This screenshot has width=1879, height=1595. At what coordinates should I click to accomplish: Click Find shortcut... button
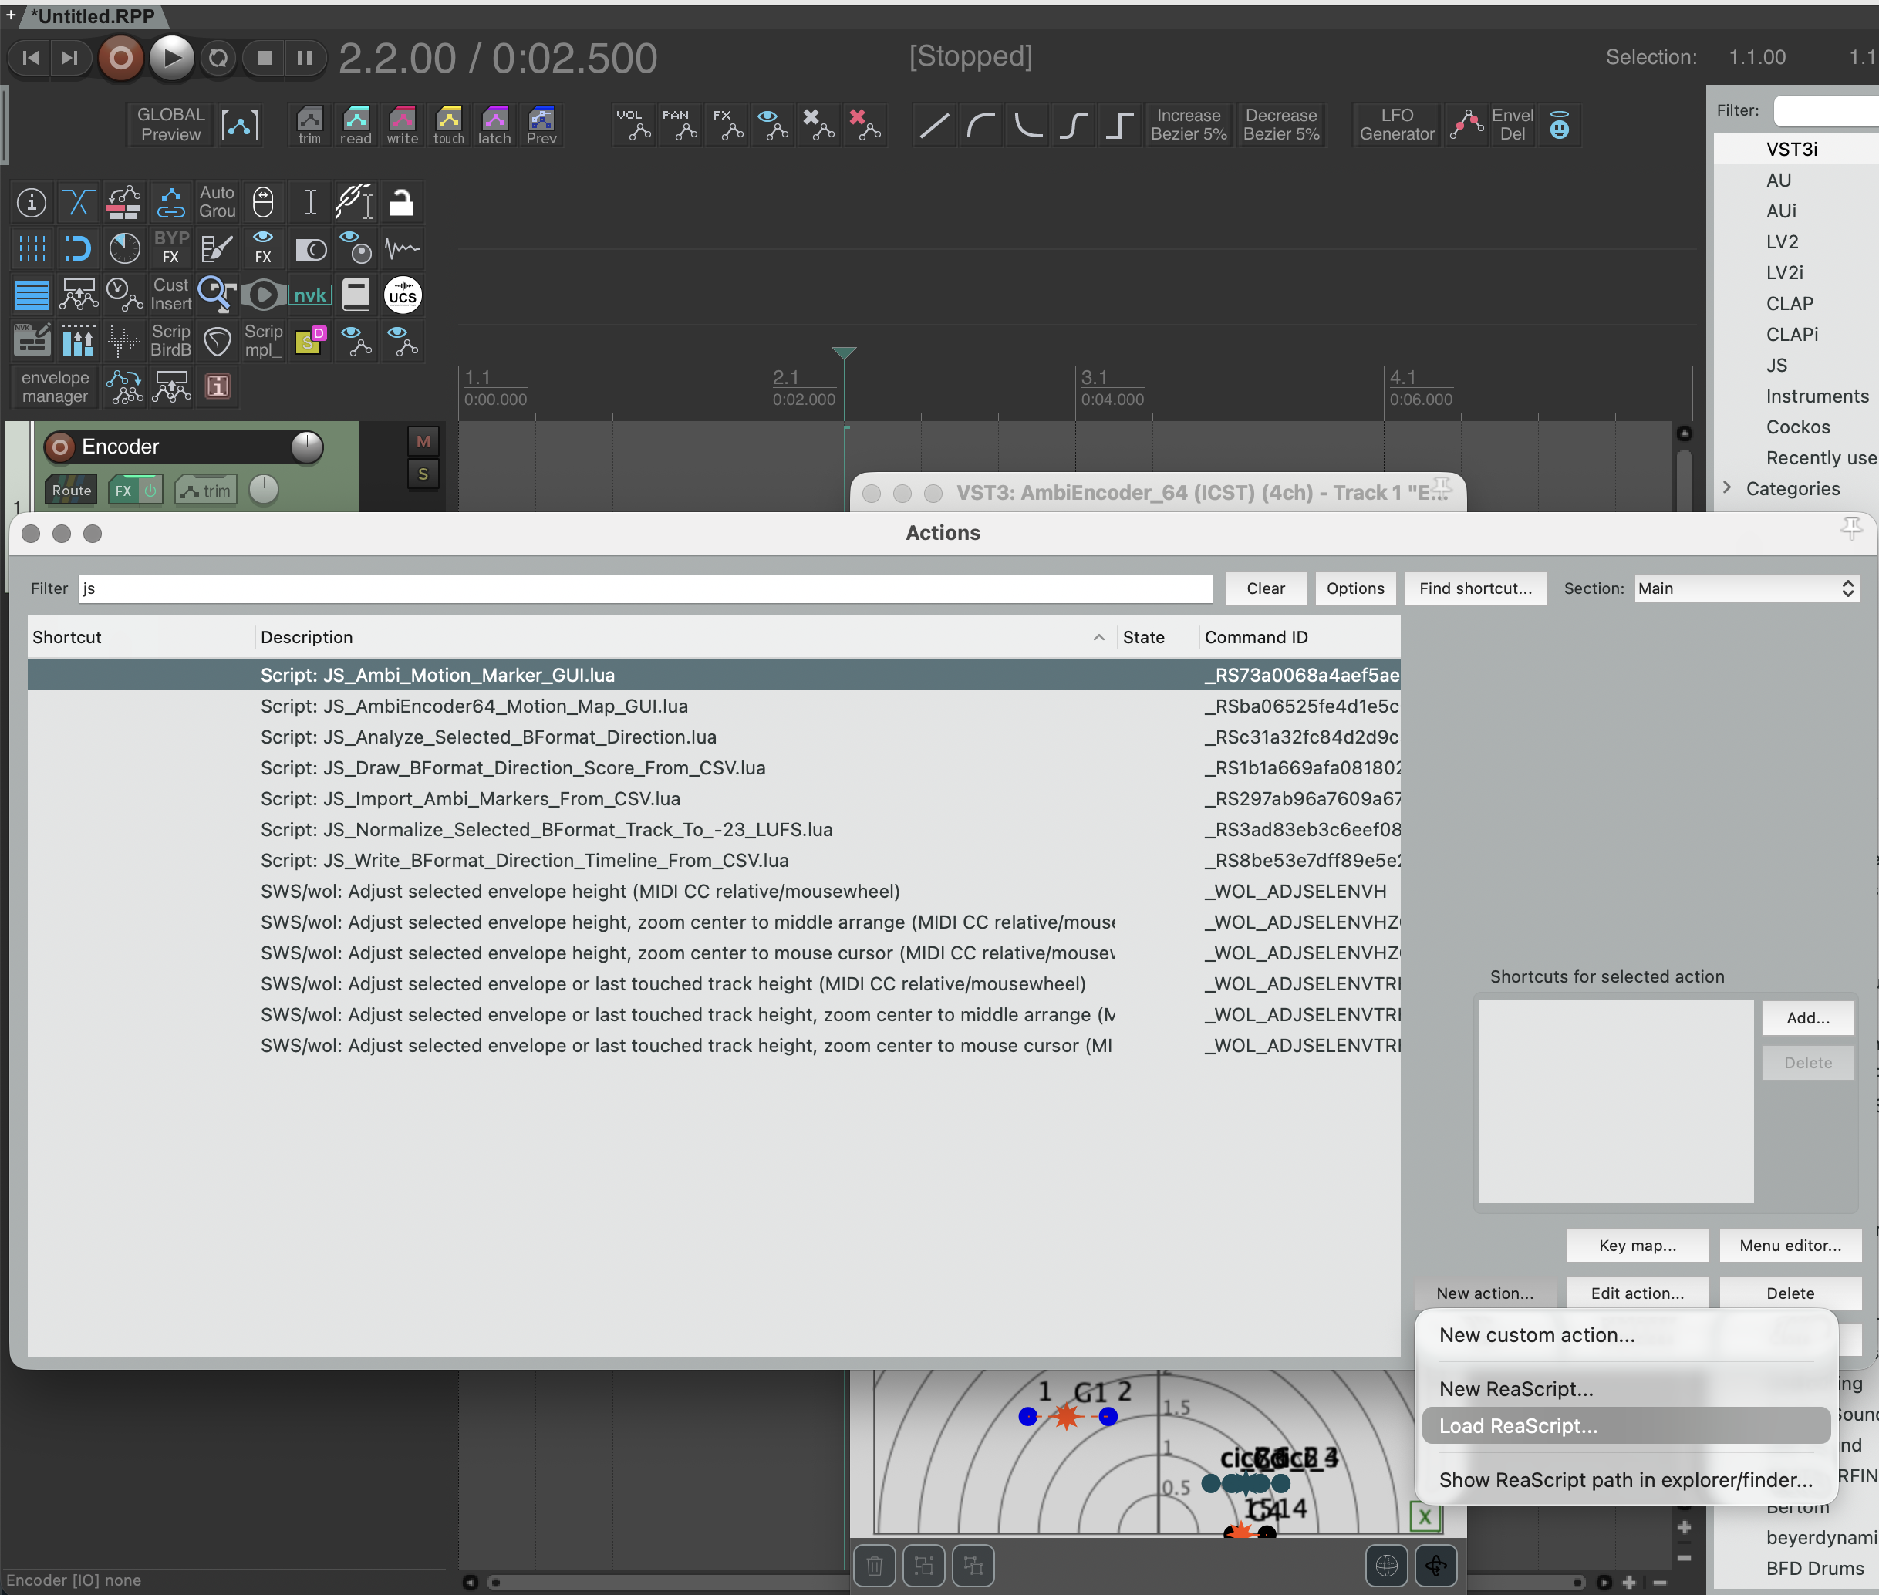1475,588
